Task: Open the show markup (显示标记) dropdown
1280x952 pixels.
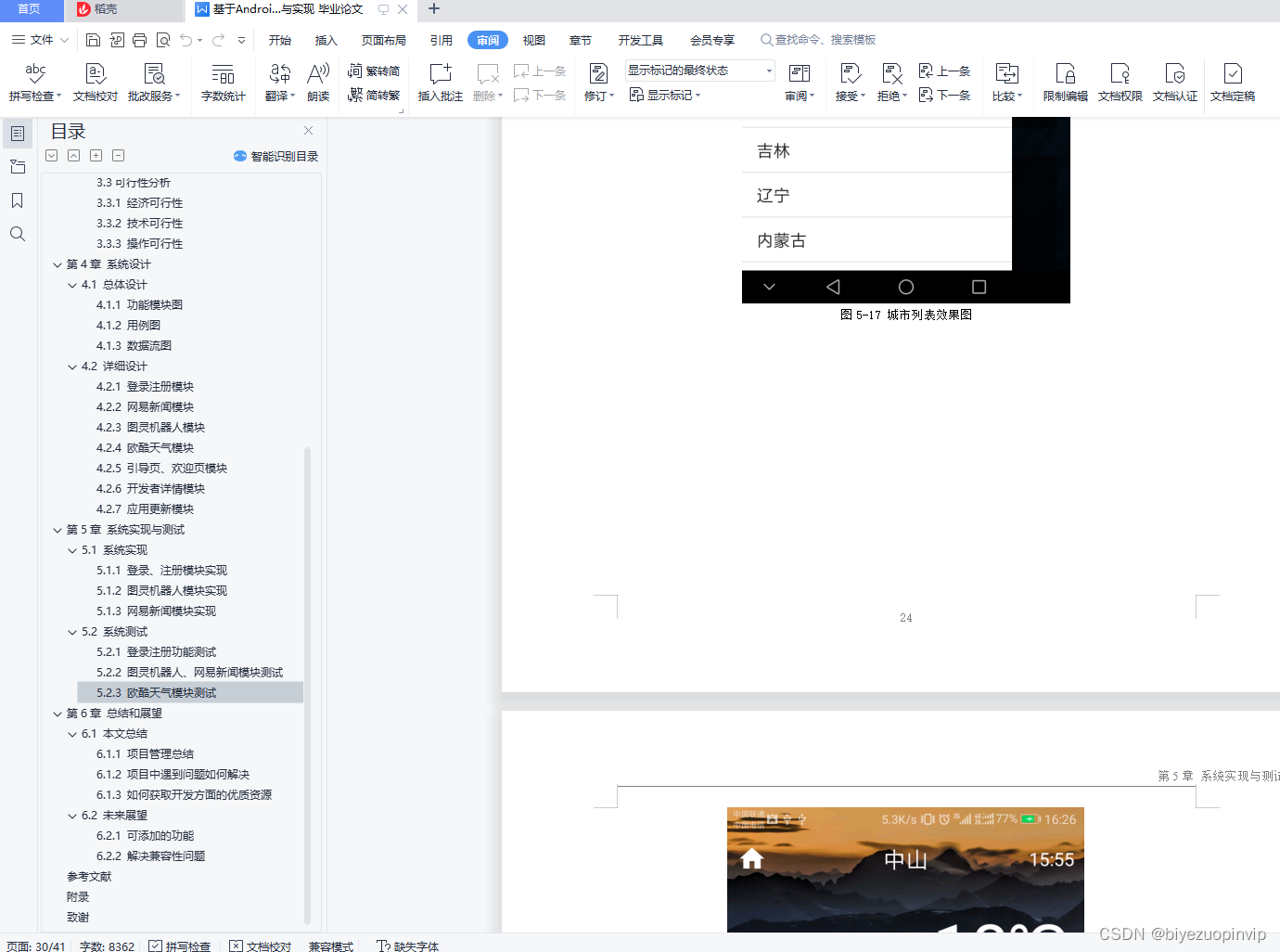Action: (665, 95)
